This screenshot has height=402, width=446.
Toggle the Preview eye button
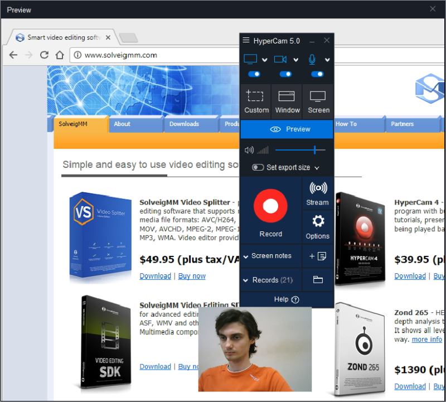coord(287,129)
